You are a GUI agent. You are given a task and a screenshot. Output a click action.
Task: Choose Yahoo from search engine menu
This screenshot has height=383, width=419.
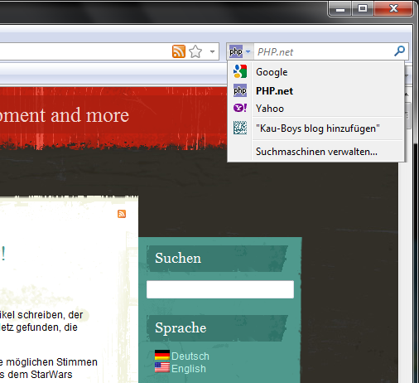[315, 109]
